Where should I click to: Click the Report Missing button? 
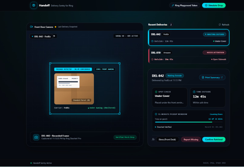pyautogui.click(x=191, y=139)
